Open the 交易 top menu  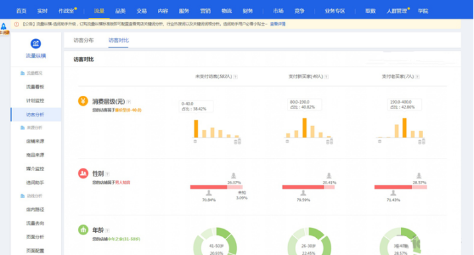(141, 11)
